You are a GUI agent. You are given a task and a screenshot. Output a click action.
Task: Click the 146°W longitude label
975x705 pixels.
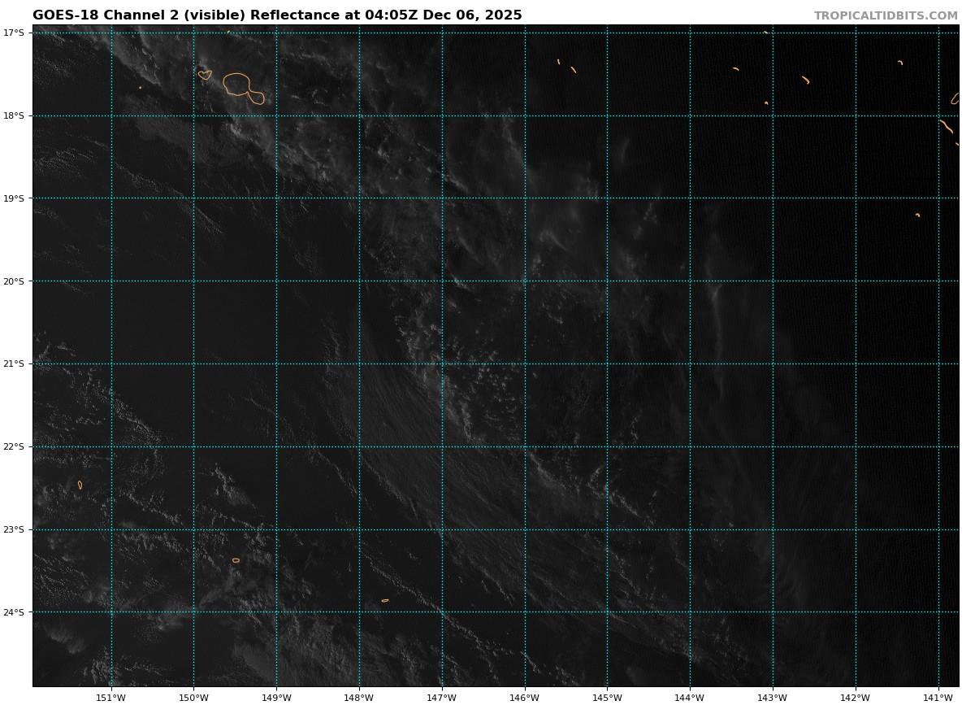524,698
